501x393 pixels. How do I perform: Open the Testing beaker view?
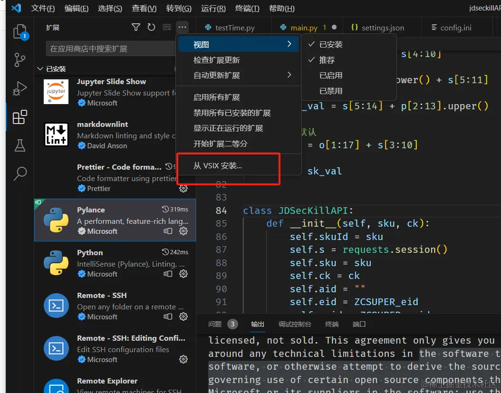tap(20, 145)
